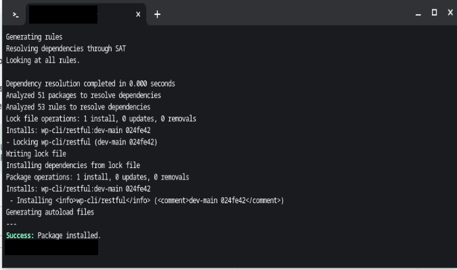
Task: Click the 'Writing lock file' line
Action: [36, 154]
